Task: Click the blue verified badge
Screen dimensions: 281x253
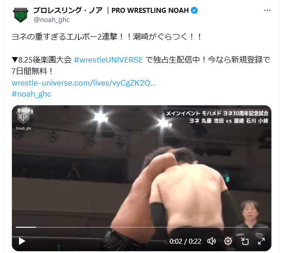Action: click(194, 11)
